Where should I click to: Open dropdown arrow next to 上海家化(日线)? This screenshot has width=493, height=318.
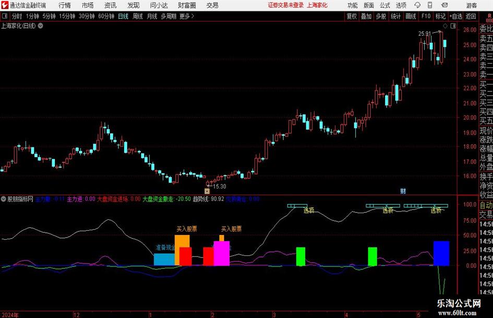click(x=41, y=26)
